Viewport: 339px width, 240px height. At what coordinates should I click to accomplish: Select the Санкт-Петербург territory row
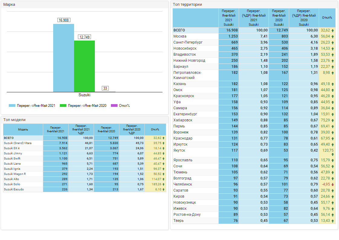[188, 42]
